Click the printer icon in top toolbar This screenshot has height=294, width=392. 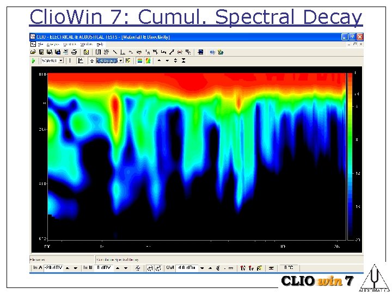click(x=74, y=52)
